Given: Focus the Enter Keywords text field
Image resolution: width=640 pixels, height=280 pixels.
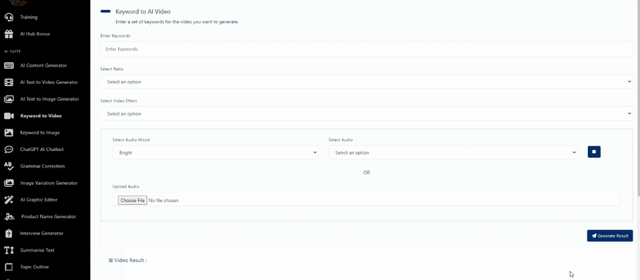Looking at the screenshot, I should pos(366,49).
